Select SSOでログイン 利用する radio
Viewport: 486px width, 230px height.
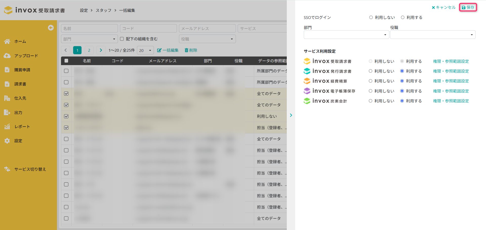point(402,17)
